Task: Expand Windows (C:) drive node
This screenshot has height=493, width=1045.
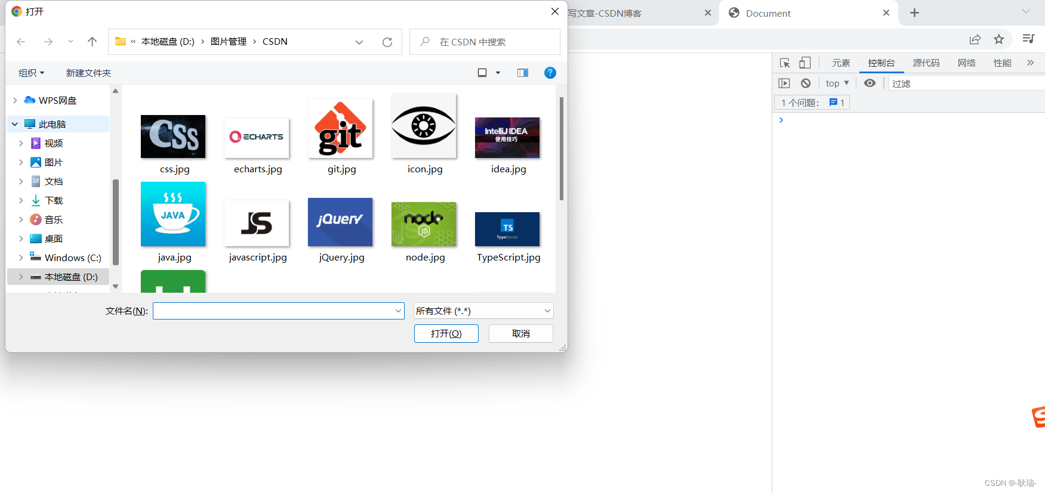Action: coord(21,258)
